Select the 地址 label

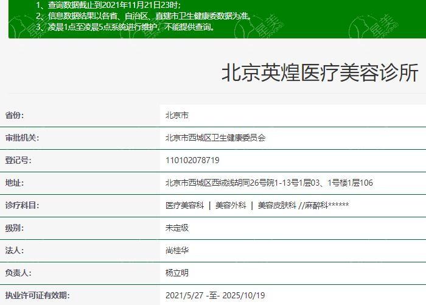tap(15, 183)
